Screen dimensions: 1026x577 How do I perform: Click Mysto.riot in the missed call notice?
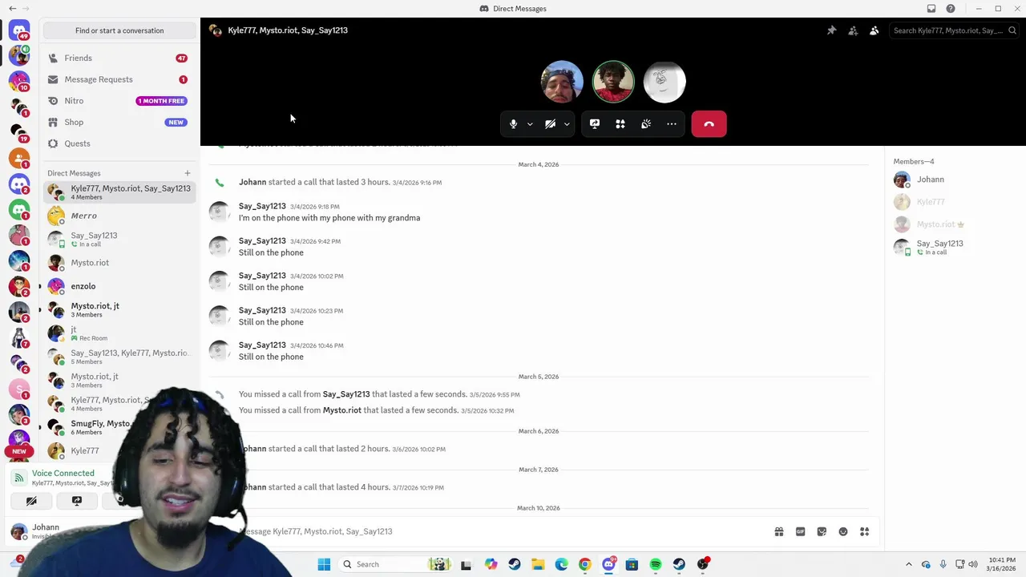(342, 410)
